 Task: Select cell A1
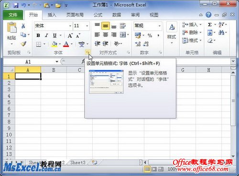click(28, 76)
